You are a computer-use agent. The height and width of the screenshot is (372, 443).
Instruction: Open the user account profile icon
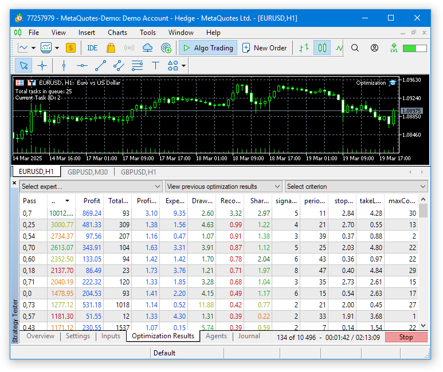coord(374,48)
